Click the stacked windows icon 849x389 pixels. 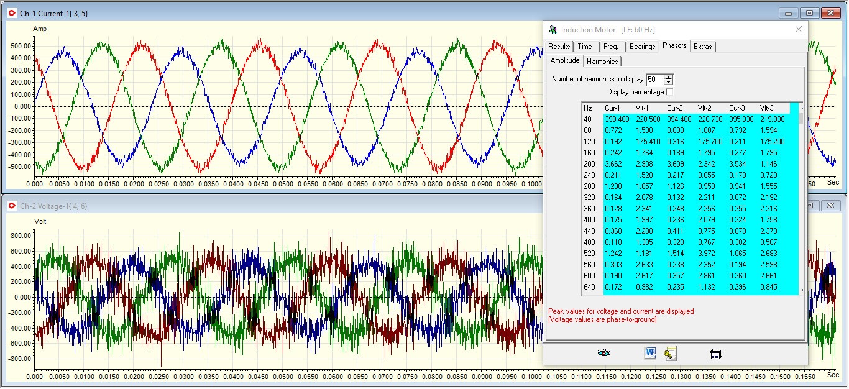point(715,354)
